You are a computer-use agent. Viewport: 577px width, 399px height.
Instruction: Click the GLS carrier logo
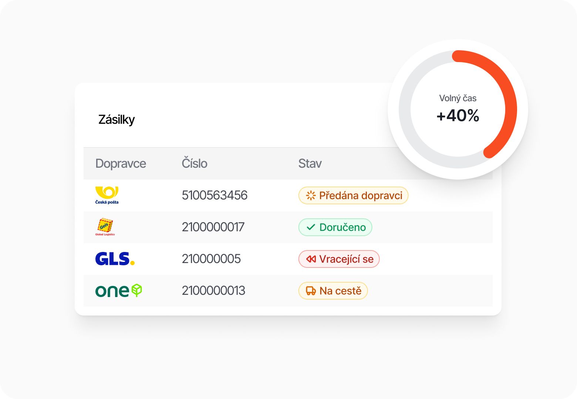point(115,259)
